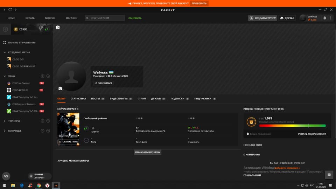
Task: Open the QIWI Teamplay 5x5 hub
Action: [25, 111]
